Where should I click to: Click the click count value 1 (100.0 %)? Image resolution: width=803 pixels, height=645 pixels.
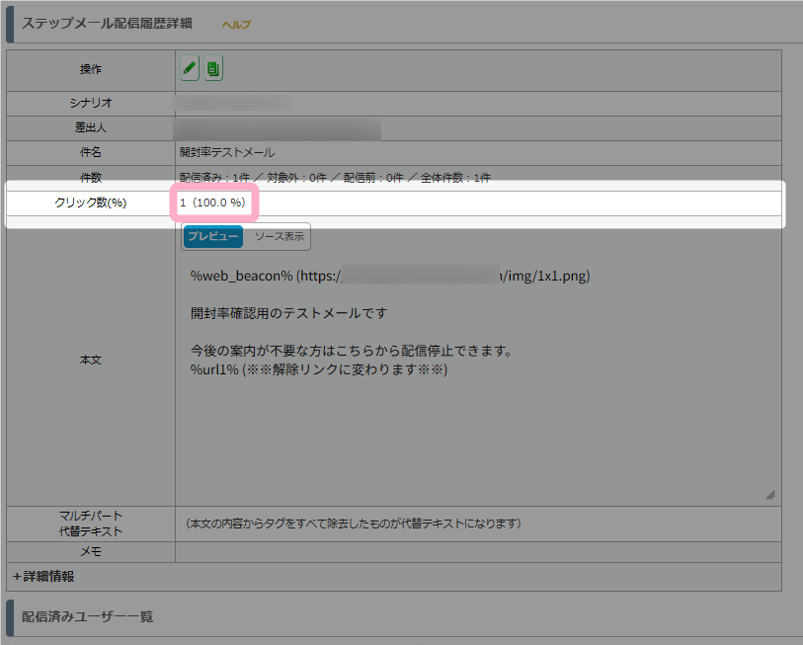[x=213, y=202]
